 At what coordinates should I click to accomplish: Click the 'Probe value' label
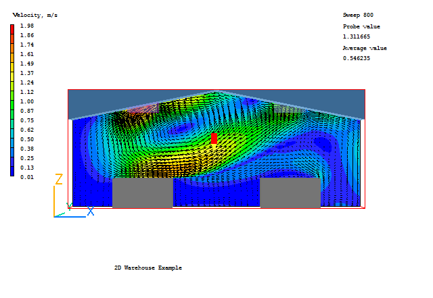(x=361, y=26)
